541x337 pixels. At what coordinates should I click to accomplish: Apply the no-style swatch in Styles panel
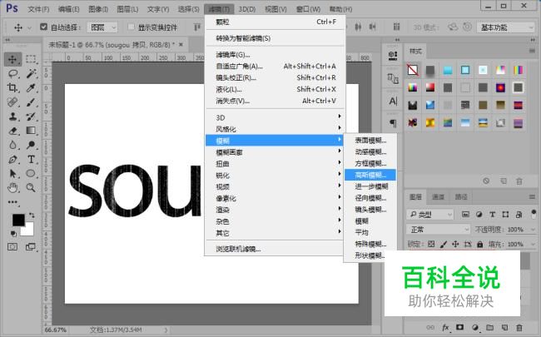(413, 70)
